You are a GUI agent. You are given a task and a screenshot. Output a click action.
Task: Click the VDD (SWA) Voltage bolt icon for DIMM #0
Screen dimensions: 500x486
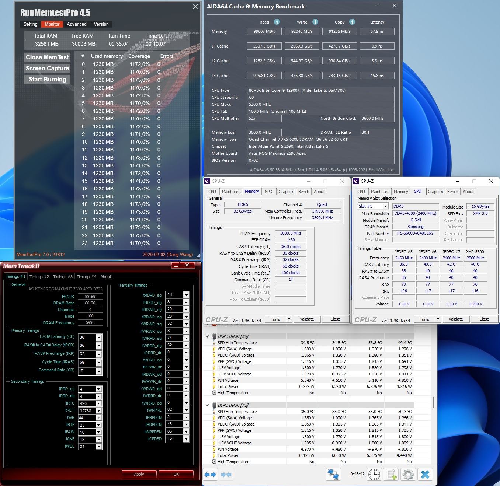214,349
